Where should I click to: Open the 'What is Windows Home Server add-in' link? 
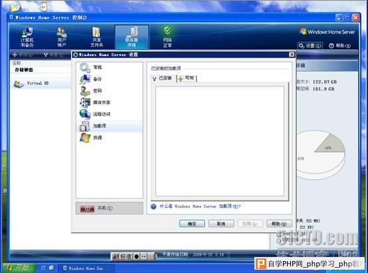coord(200,207)
